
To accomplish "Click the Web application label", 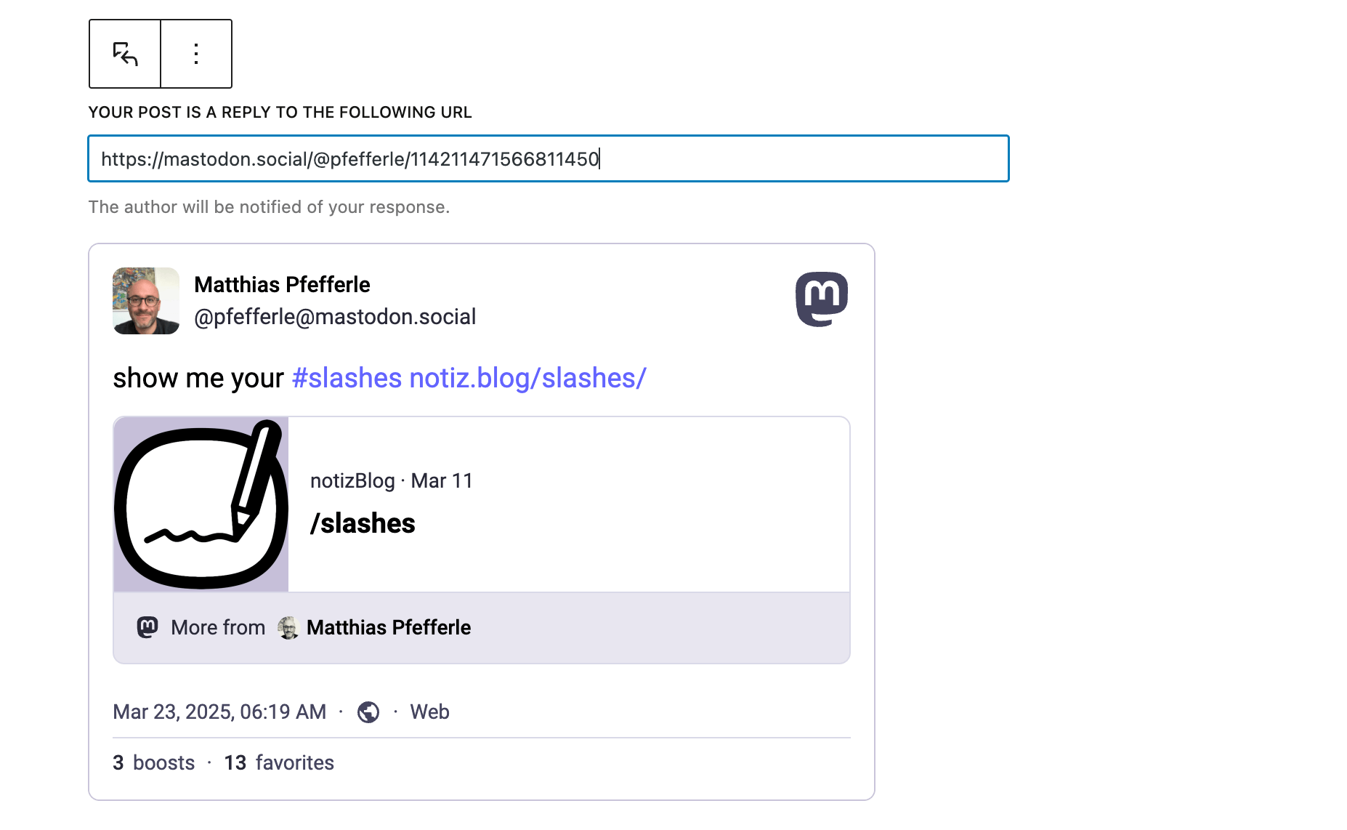I will click(429, 712).
